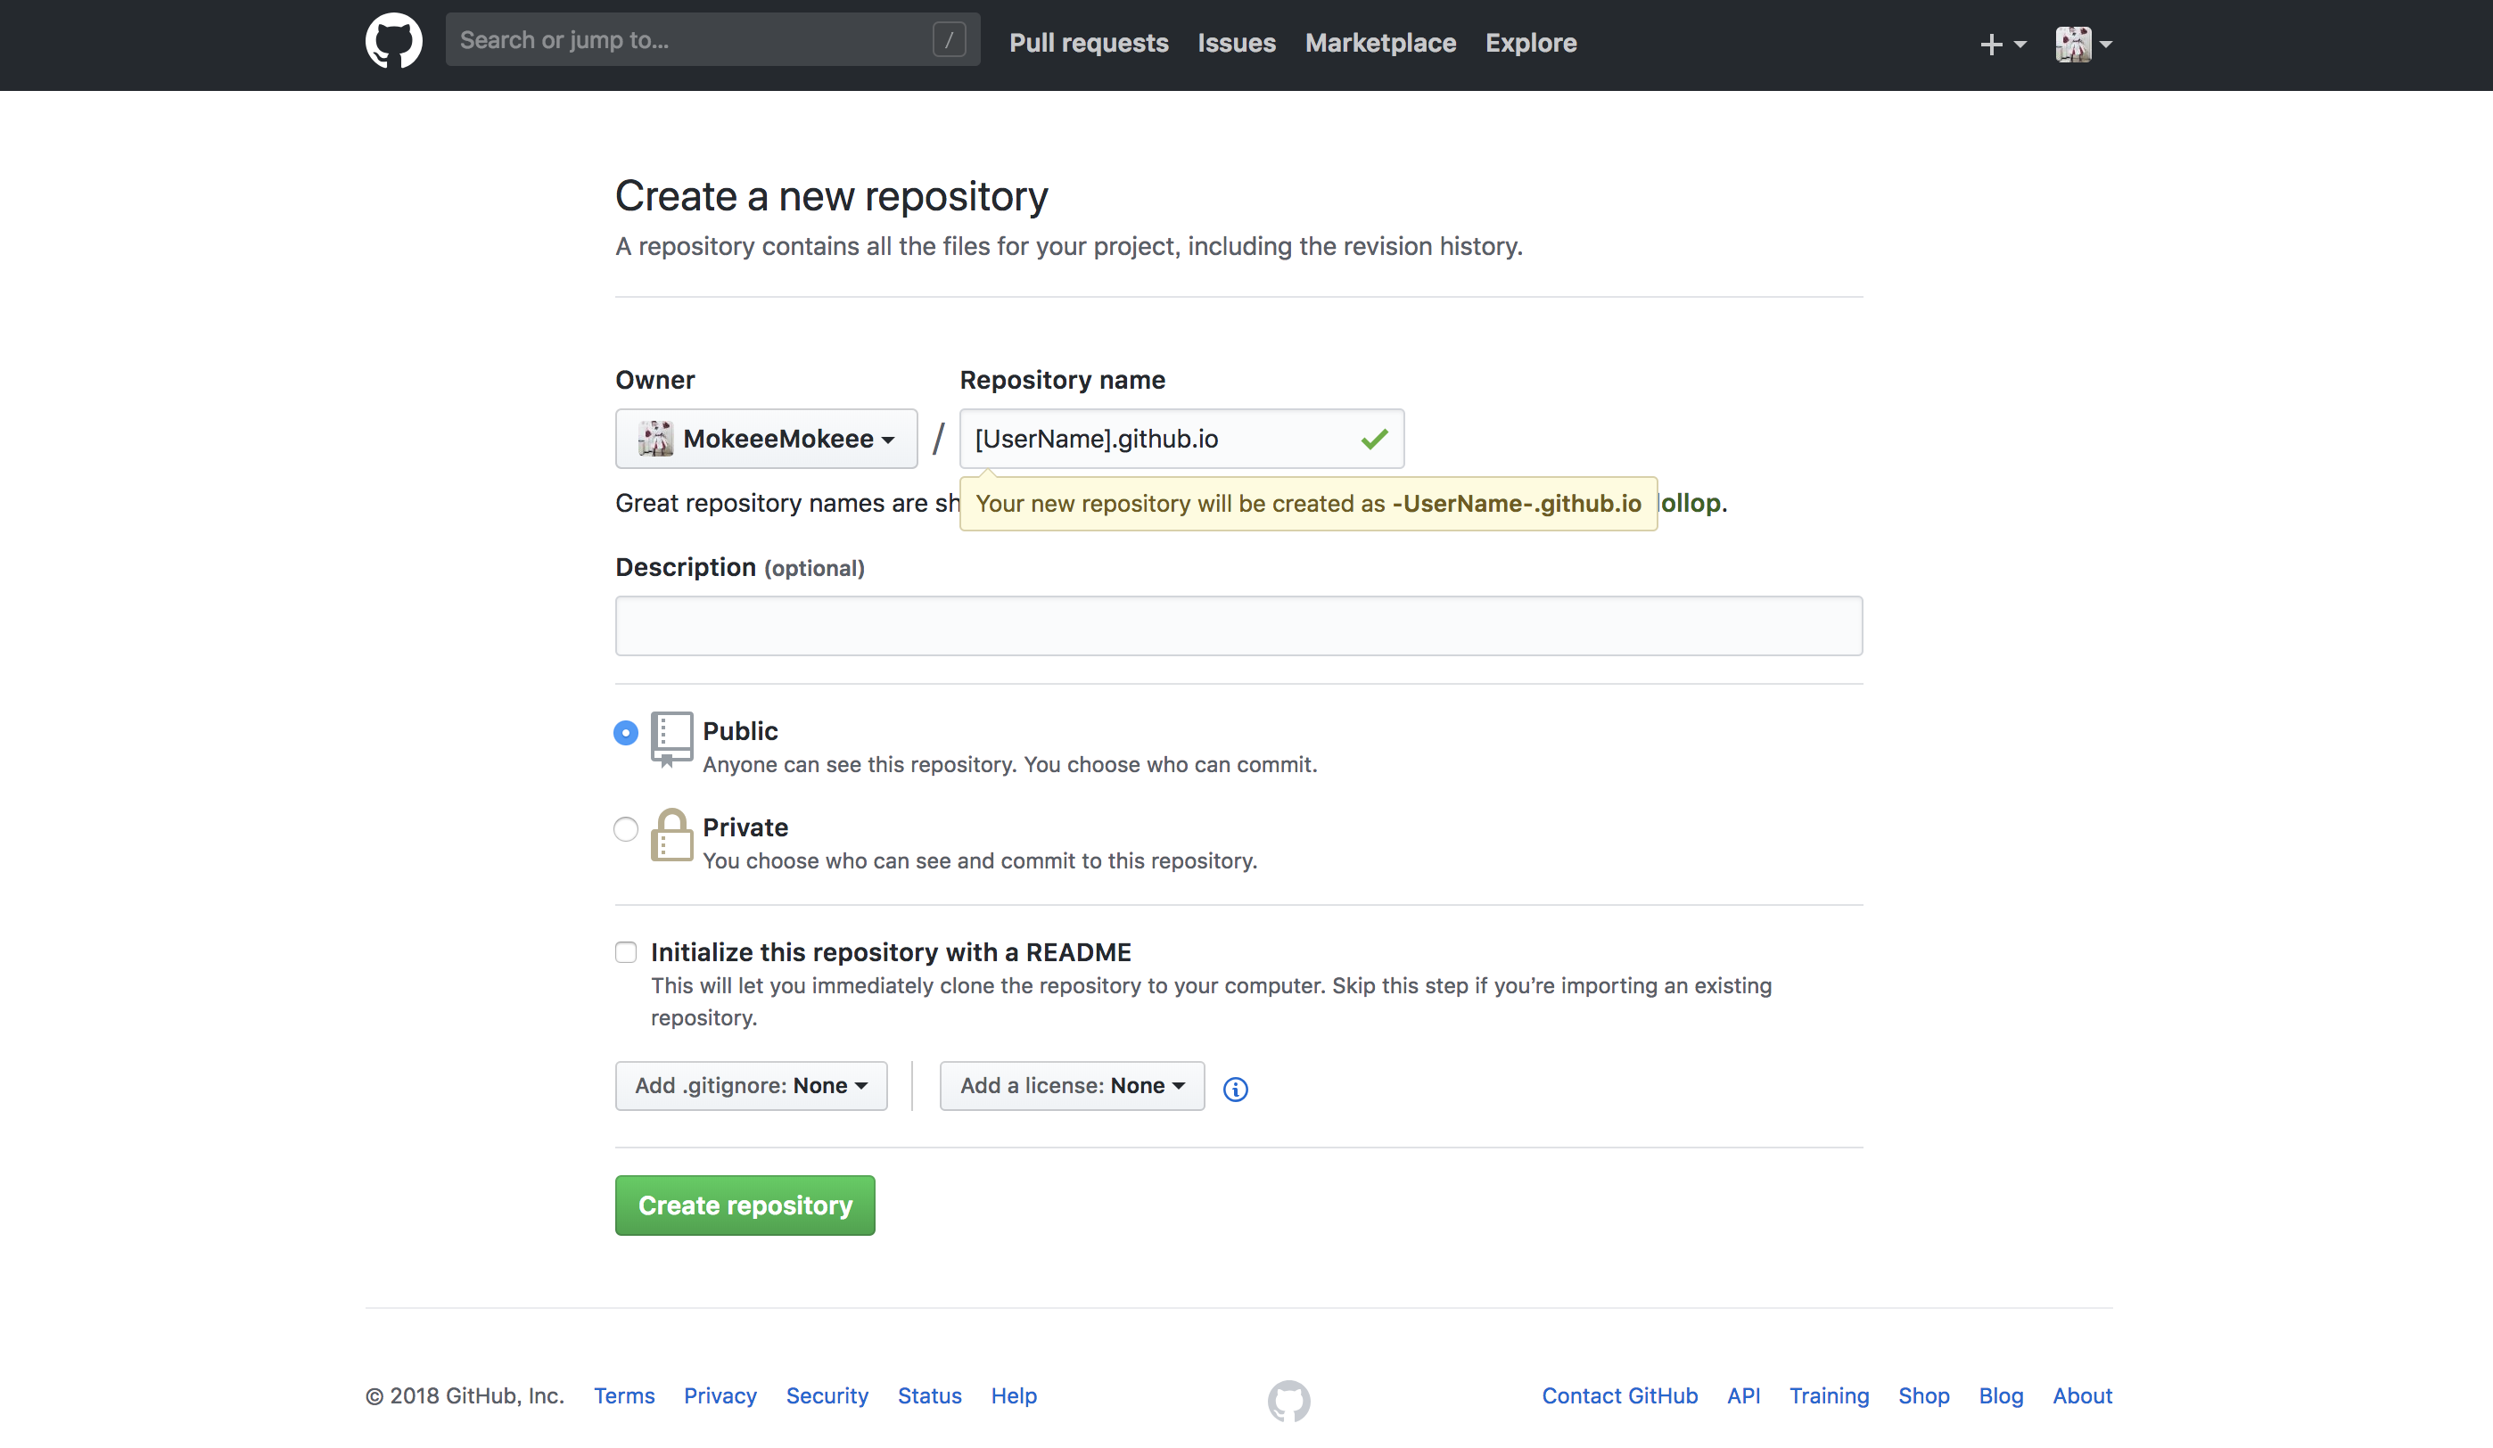2493x1448 pixels.
Task: Select the Public visibility radio button
Action: pyautogui.click(x=625, y=733)
